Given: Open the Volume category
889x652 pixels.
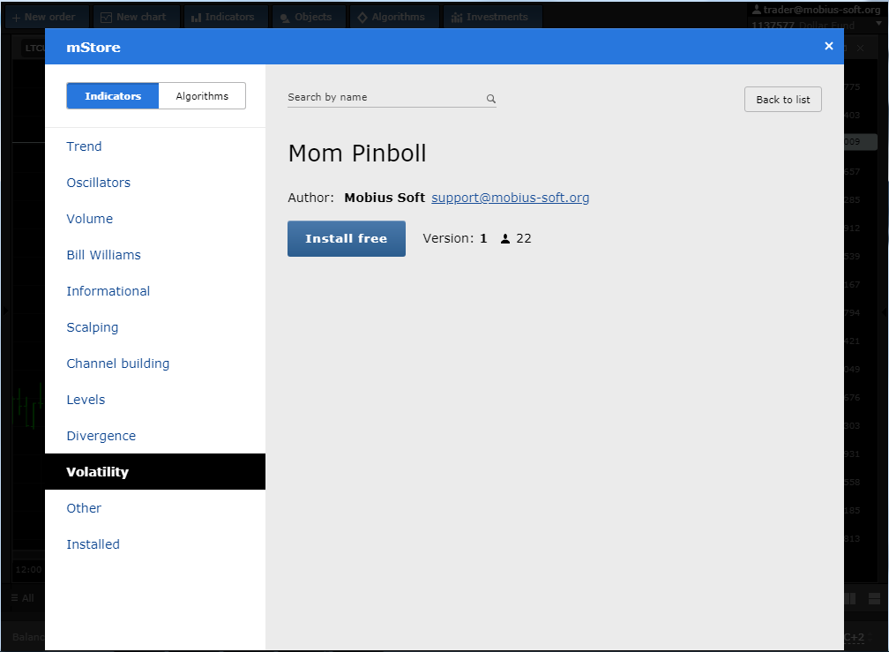Looking at the screenshot, I should [x=90, y=219].
